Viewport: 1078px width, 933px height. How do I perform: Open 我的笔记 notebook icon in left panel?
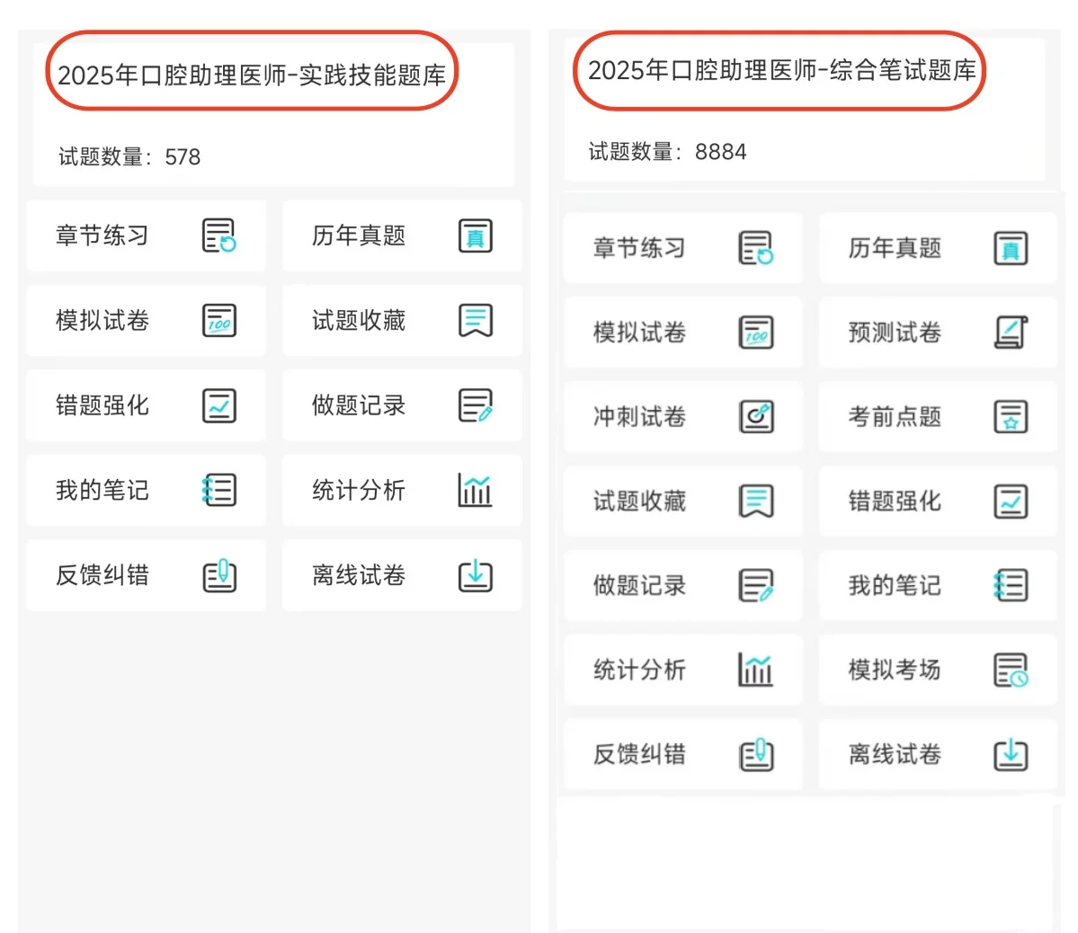coord(219,491)
